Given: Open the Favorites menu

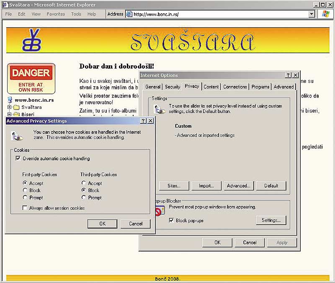Looking at the screenshot, I should click(x=56, y=14).
